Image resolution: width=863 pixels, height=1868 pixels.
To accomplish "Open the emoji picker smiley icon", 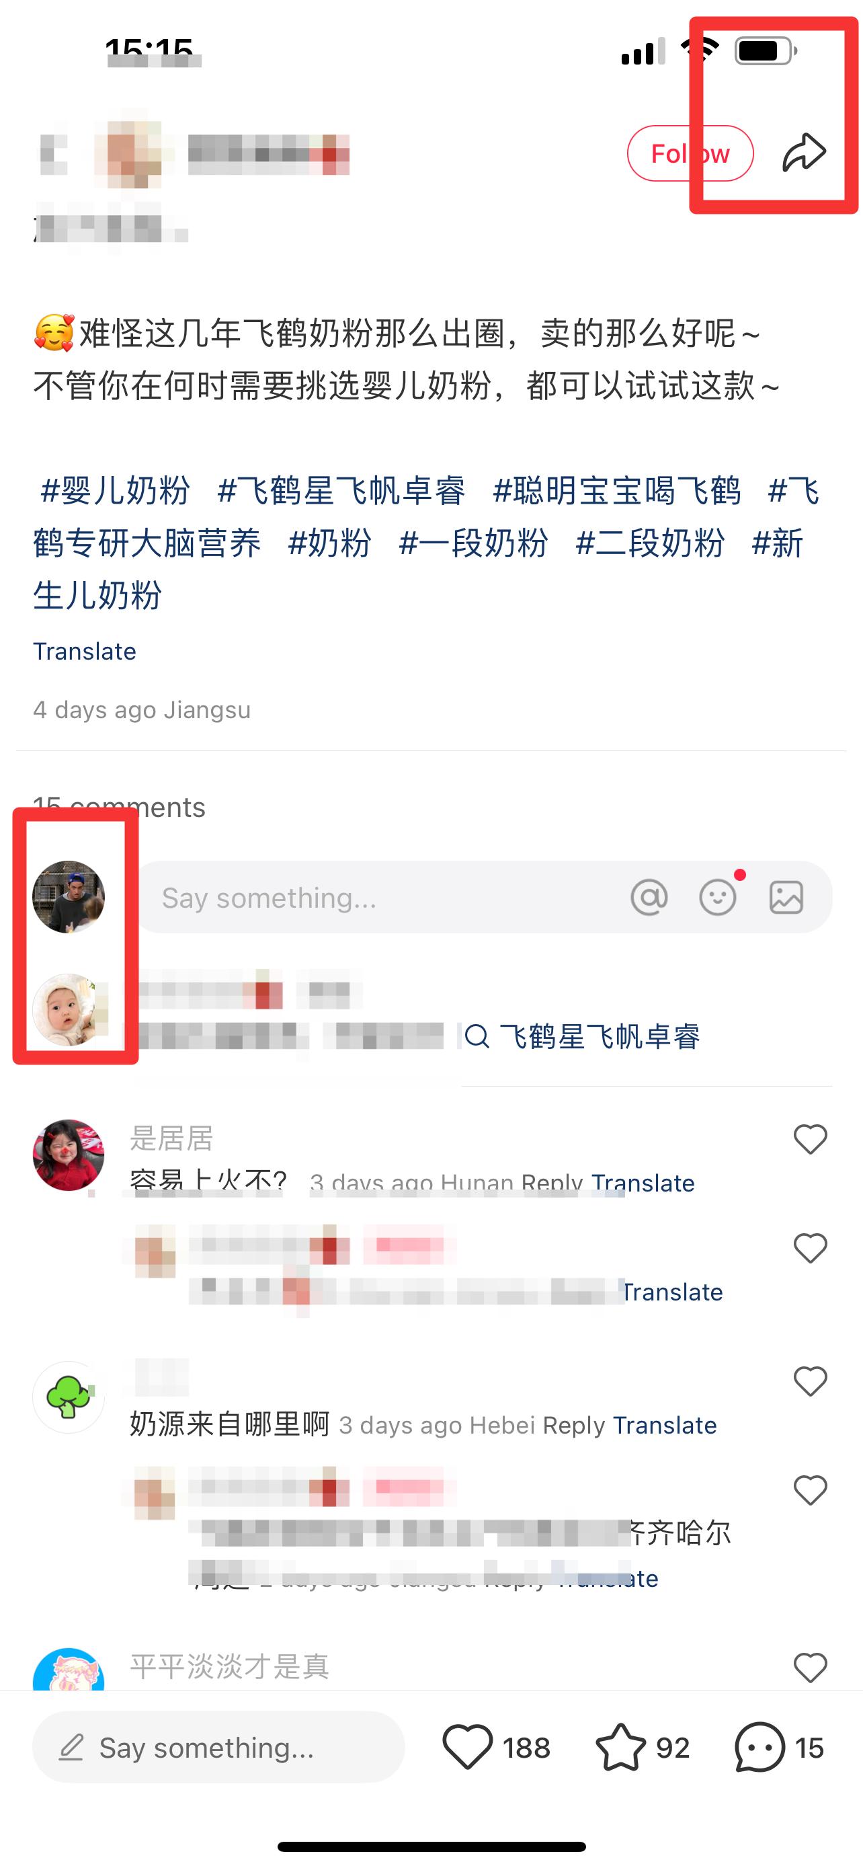I will click(717, 897).
